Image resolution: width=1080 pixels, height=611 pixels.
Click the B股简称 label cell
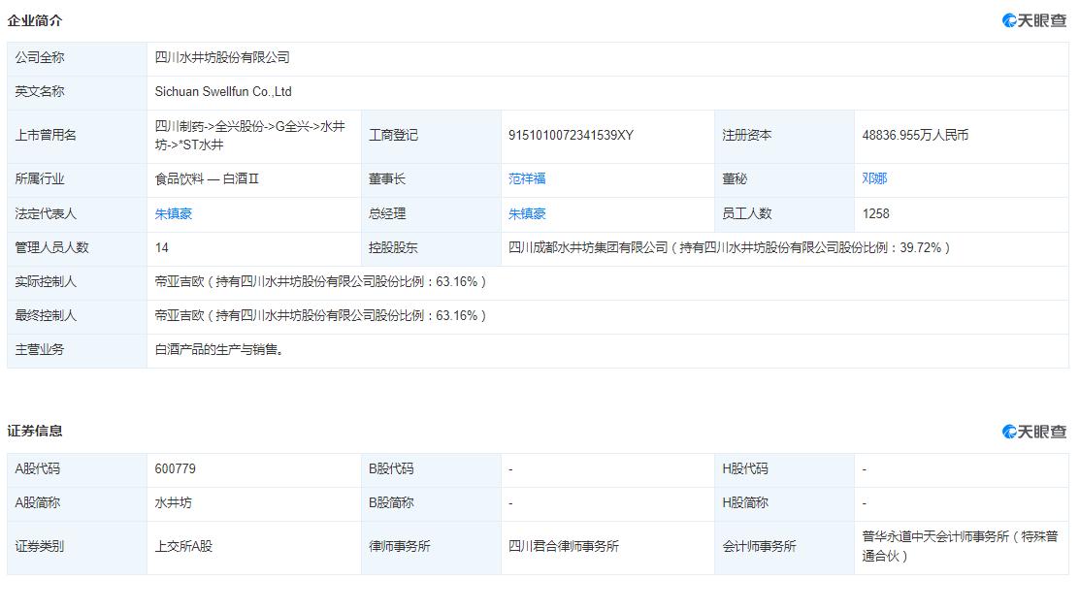coord(431,503)
